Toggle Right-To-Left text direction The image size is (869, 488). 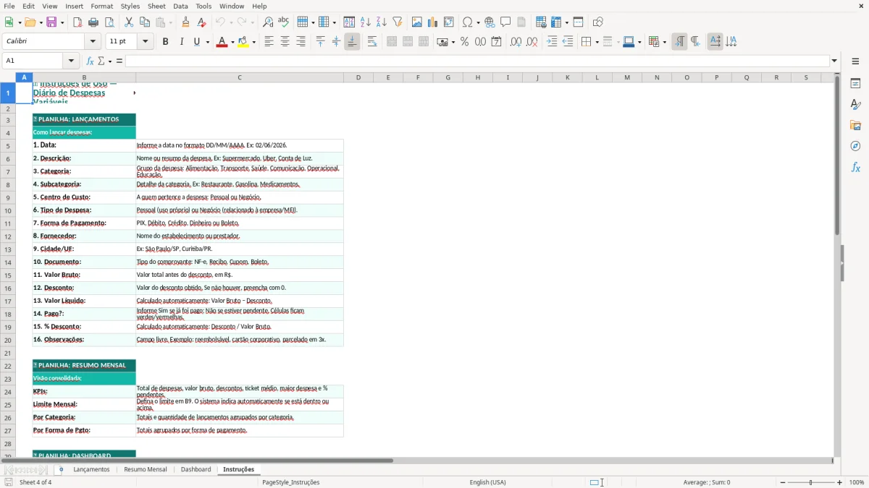point(695,42)
